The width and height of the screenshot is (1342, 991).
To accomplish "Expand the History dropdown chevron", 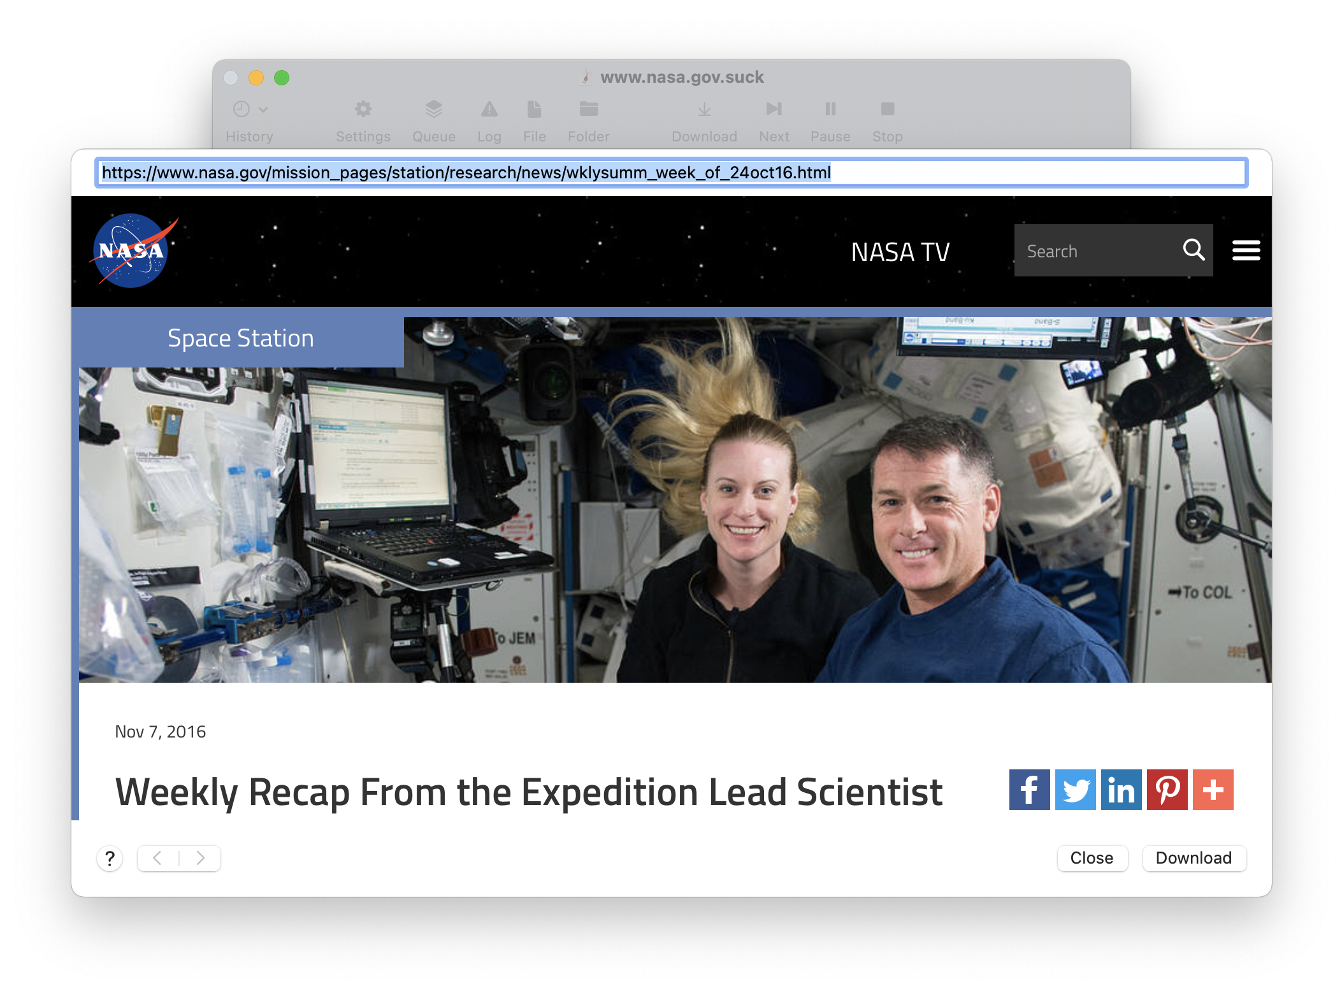I will [263, 110].
